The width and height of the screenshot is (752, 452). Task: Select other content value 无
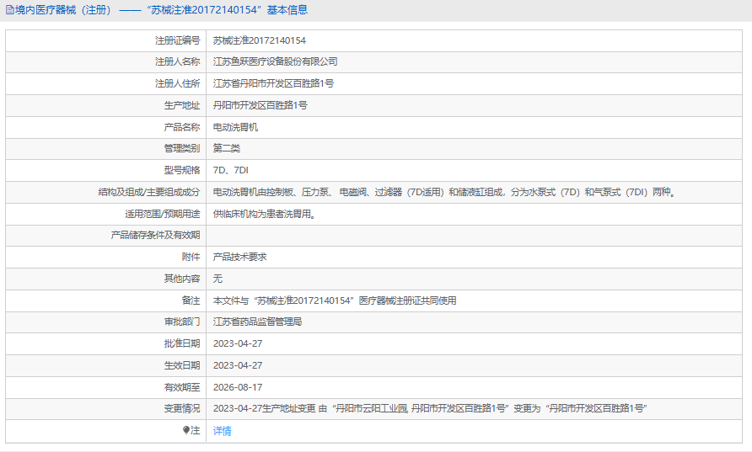pos(218,279)
